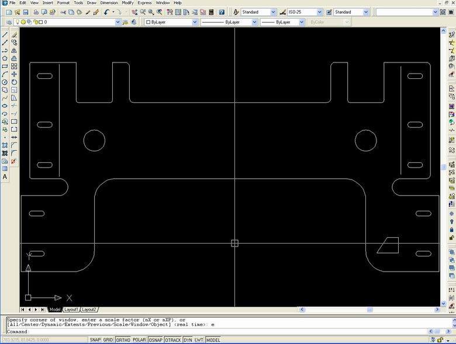Switch to the Layout1 tab

pos(71,310)
